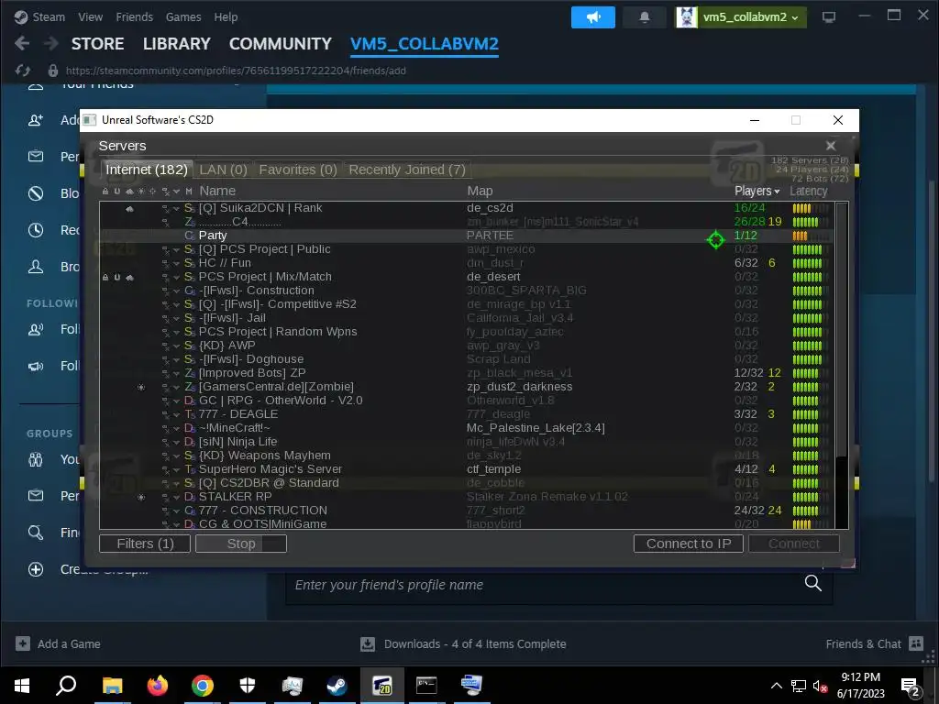
Task: Click the cloud icon on Suika2DCN row
Action: tap(129, 208)
